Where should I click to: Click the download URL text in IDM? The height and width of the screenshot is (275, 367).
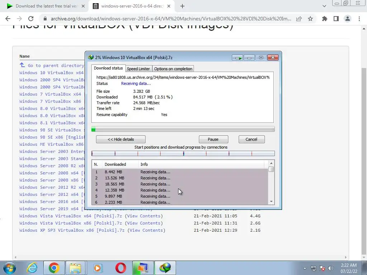pyautogui.click(x=183, y=77)
